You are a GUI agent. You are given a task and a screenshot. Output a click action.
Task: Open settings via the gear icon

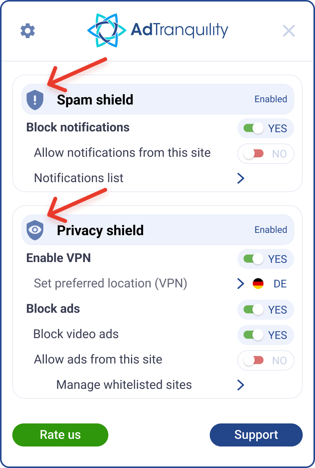28,30
